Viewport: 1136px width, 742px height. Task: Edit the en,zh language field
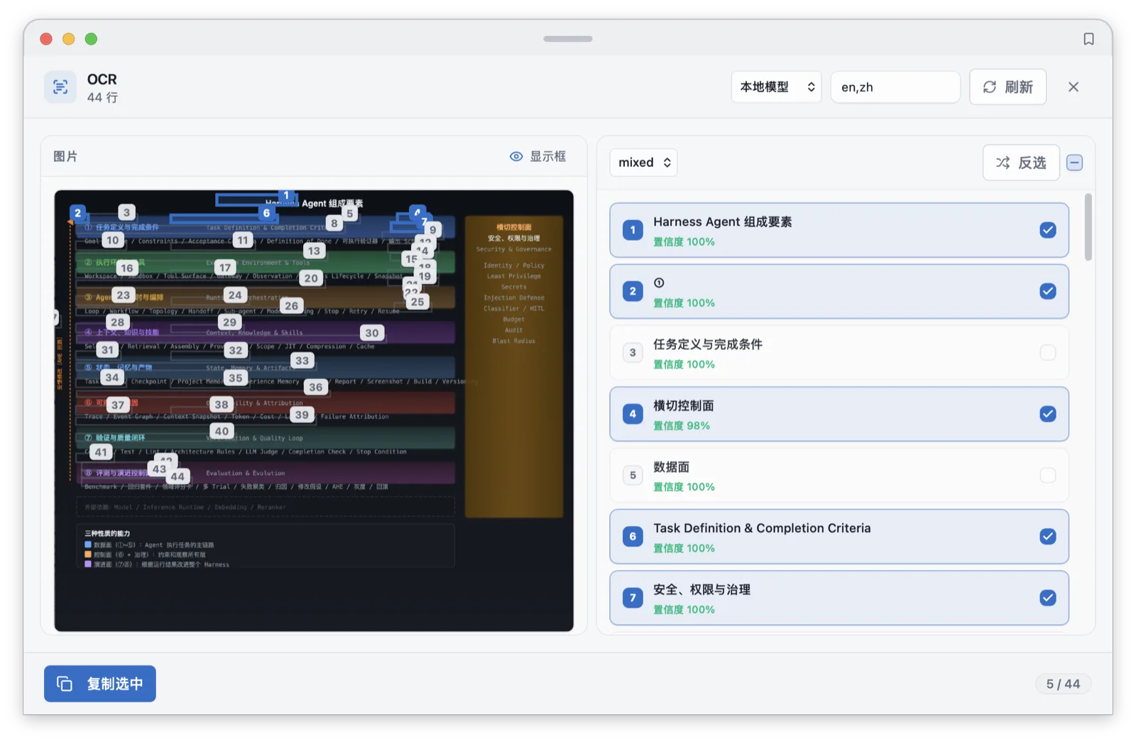[x=895, y=87]
